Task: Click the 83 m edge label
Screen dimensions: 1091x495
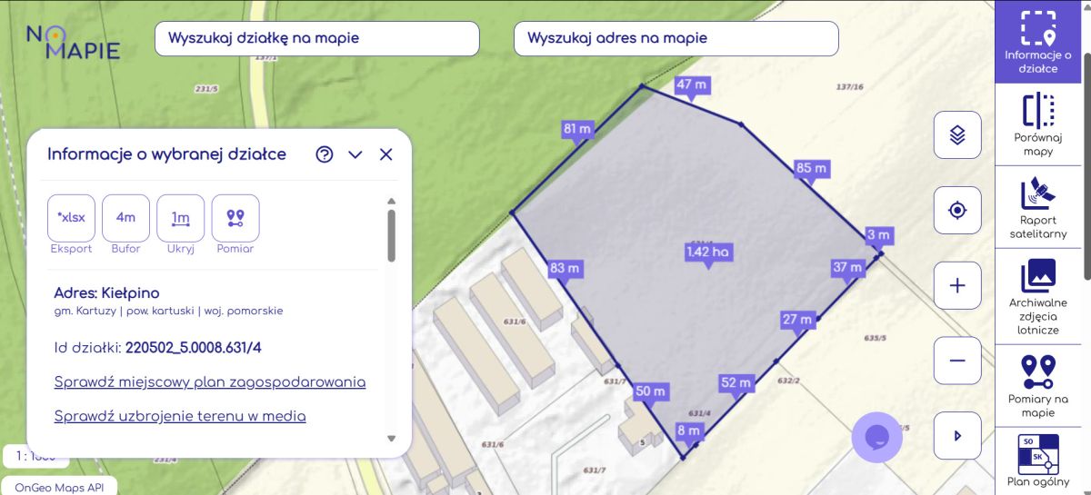Action: [565, 268]
